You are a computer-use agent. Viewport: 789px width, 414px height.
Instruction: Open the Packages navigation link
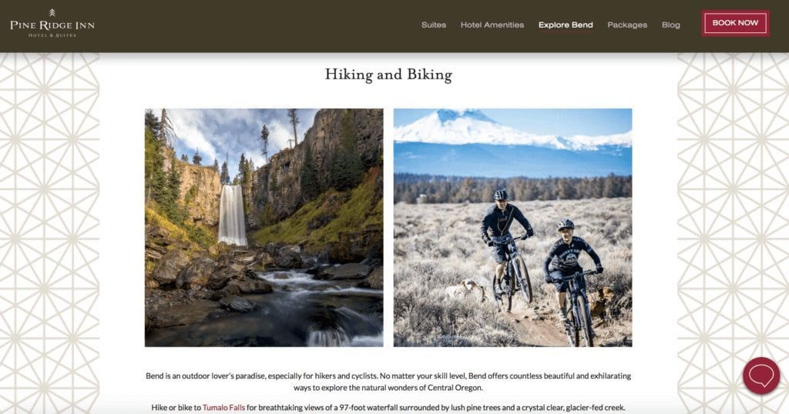click(627, 25)
